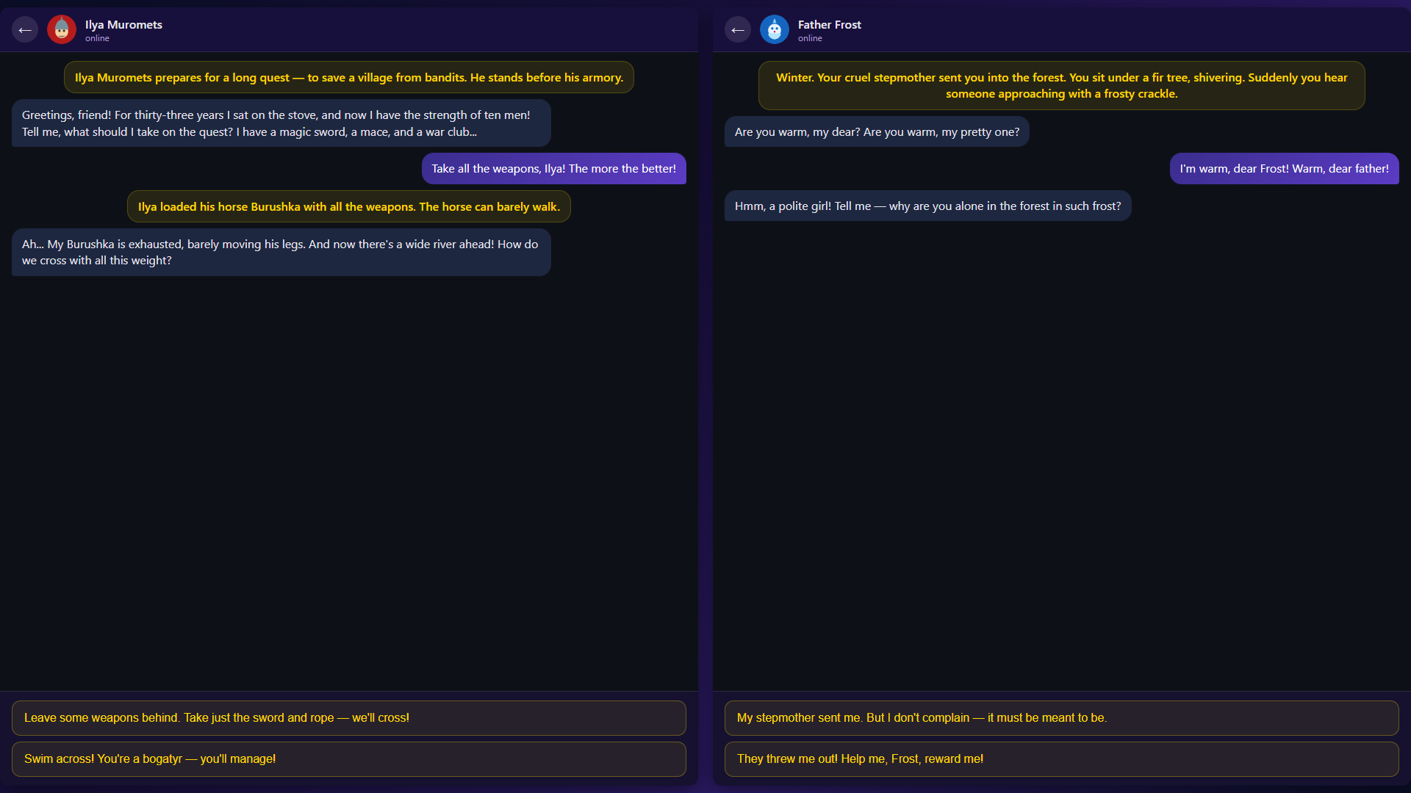Image resolution: width=1411 pixels, height=793 pixels.
Task: Open Ilya Muromets profile from the header name
Action: [x=123, y=24]
